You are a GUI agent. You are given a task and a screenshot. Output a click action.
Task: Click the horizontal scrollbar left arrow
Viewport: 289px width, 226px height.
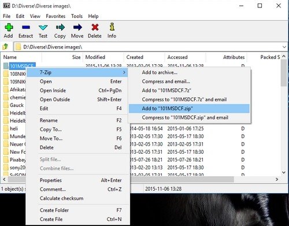pyautogui.click(x=4, y=179)
